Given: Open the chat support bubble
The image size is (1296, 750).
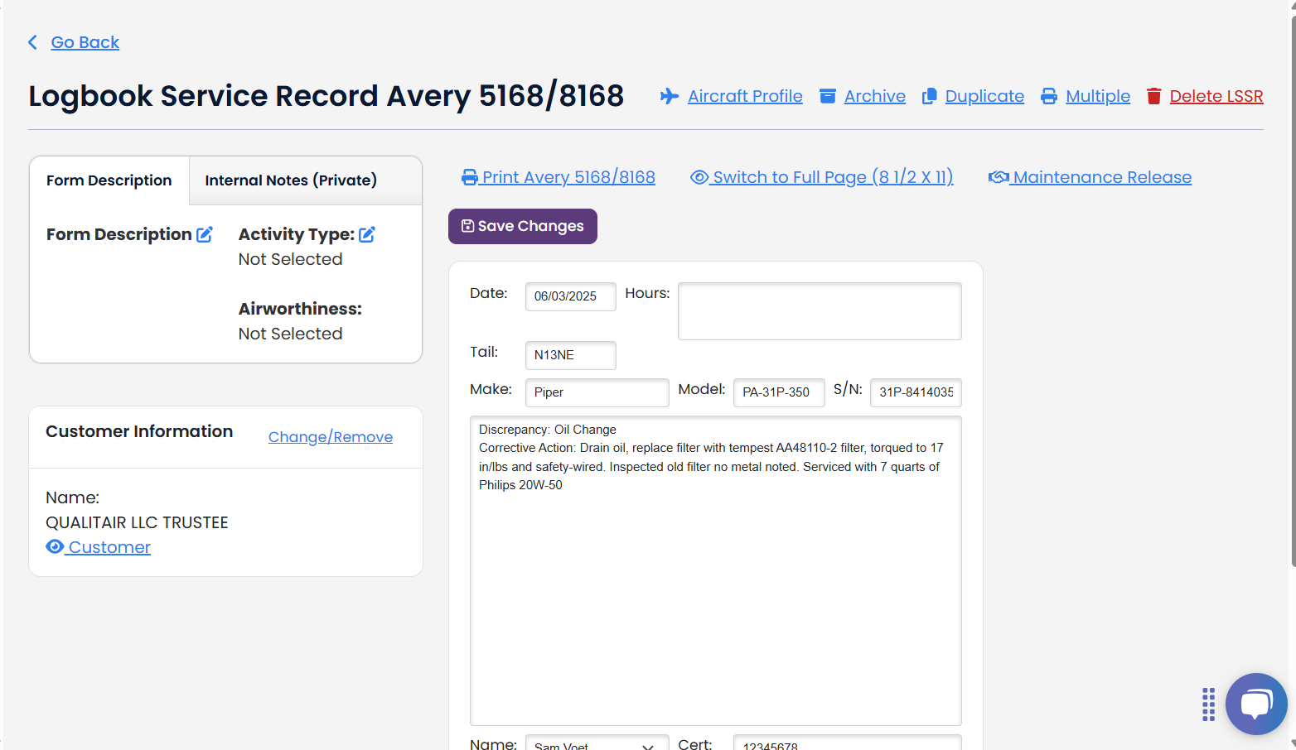Looking at the screenshot, I should pyautogui.click(x=1256, y=704).
